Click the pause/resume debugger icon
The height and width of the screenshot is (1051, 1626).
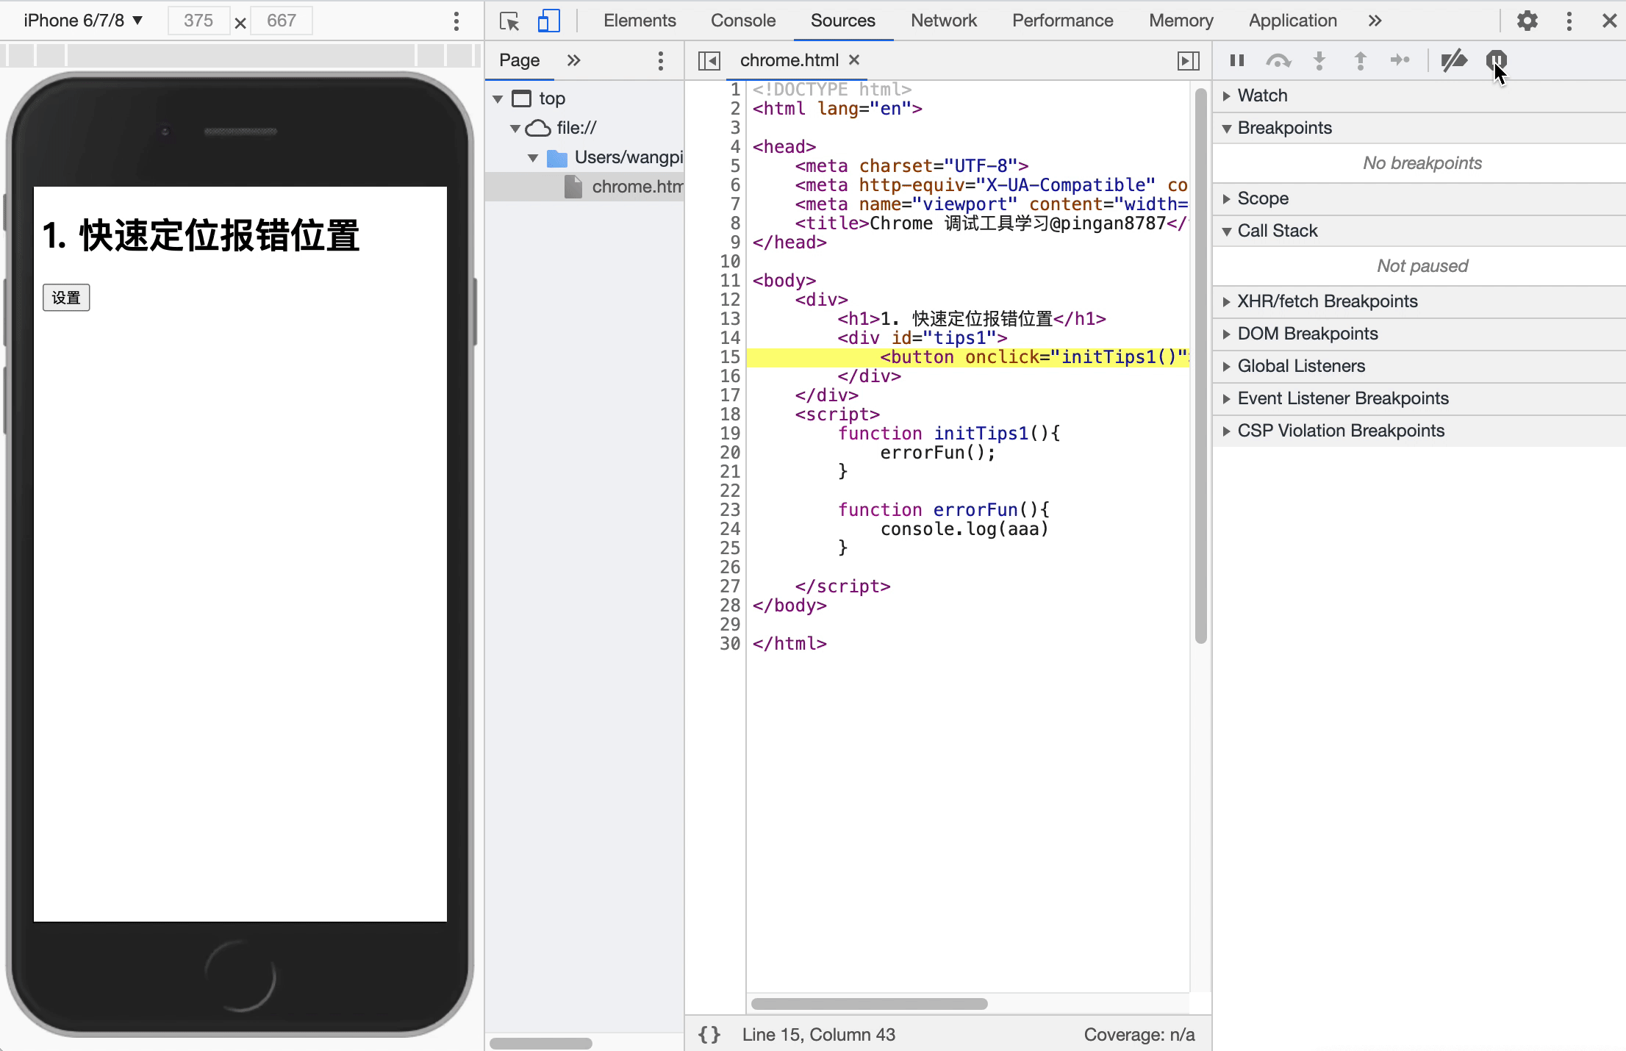[1236, 60]
